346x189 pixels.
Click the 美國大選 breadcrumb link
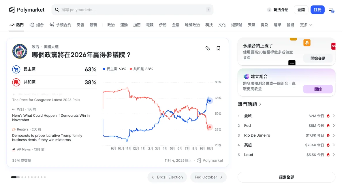51,47
